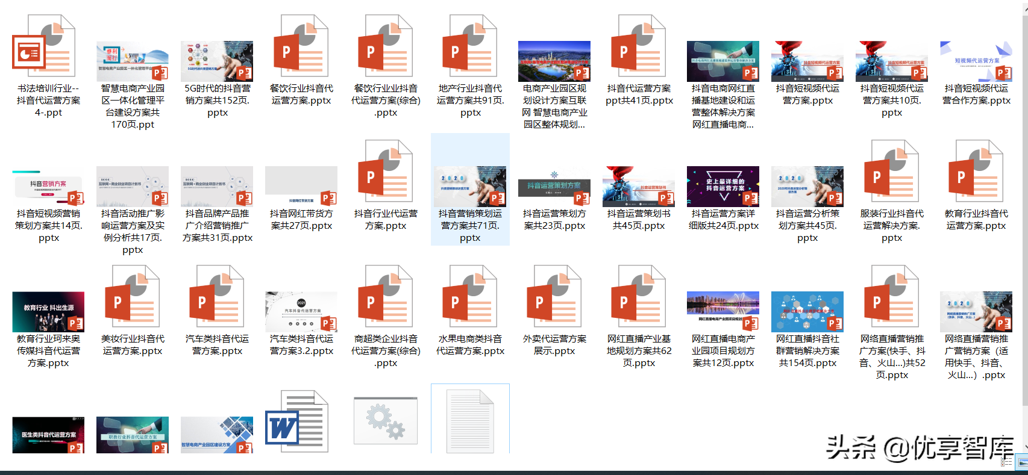Open 智慧电商产业园区一体化管理平台 thumbnail

(133, 61)
